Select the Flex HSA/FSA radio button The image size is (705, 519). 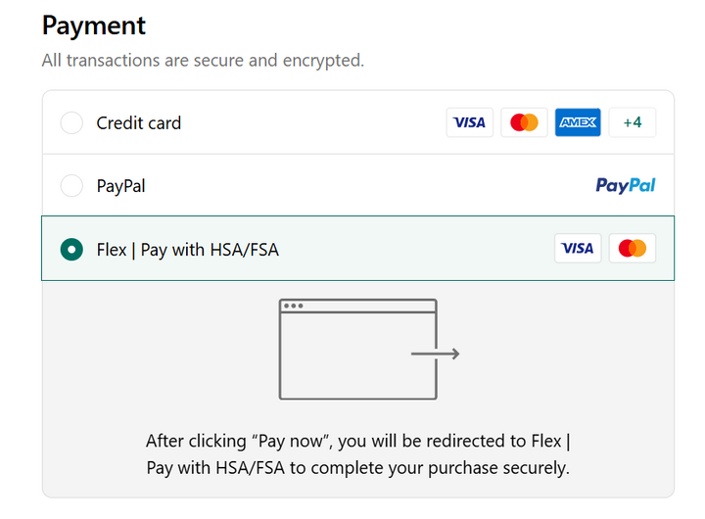click(x=71, y=249)
